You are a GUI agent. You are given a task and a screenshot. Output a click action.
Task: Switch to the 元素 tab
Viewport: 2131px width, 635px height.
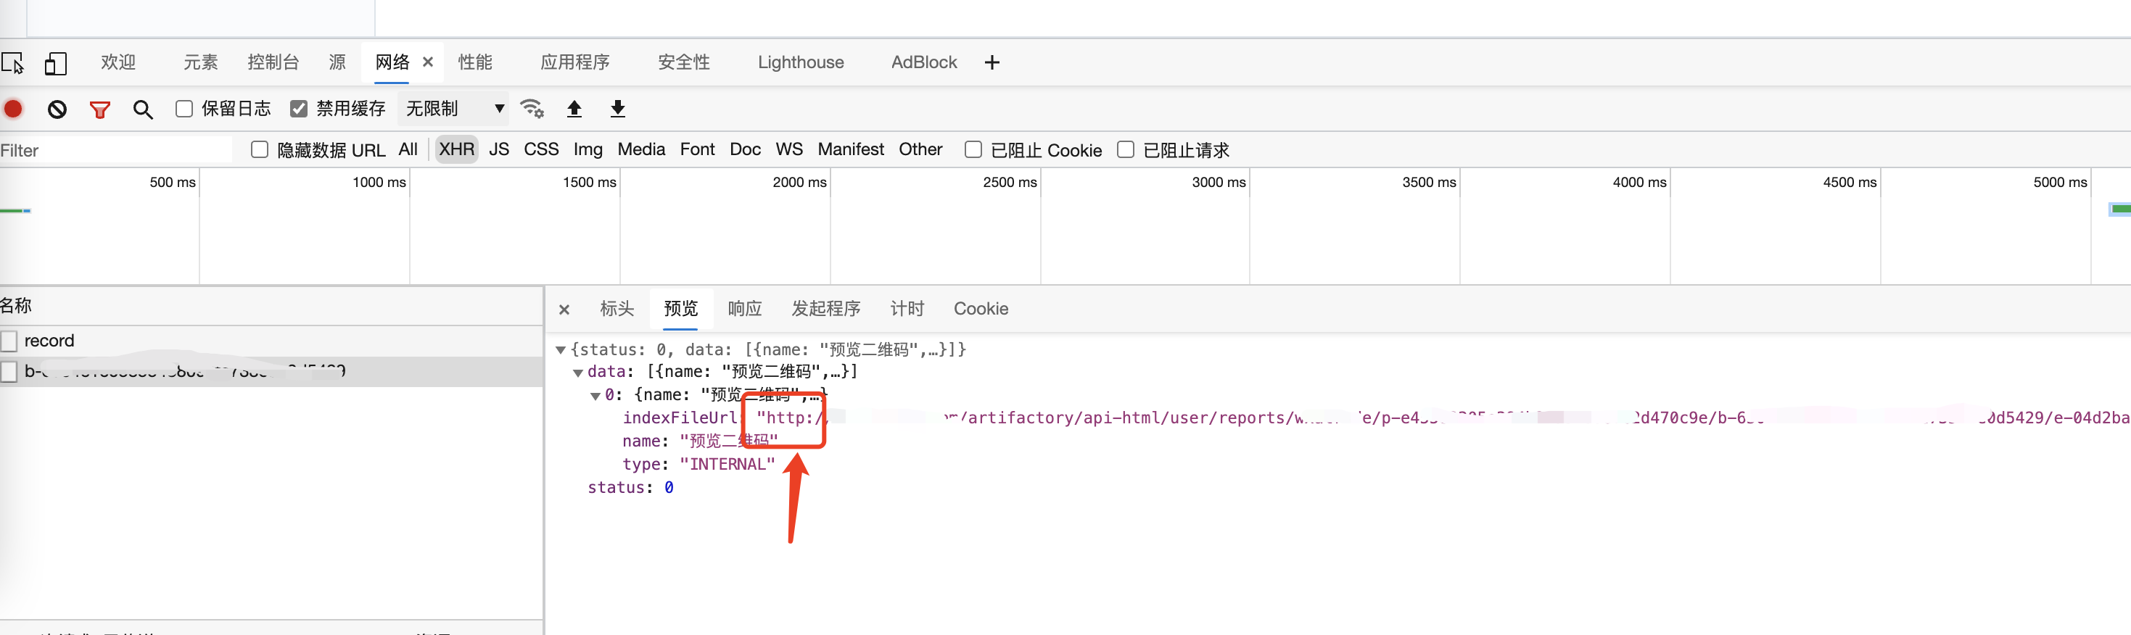[x=200, y=62]
